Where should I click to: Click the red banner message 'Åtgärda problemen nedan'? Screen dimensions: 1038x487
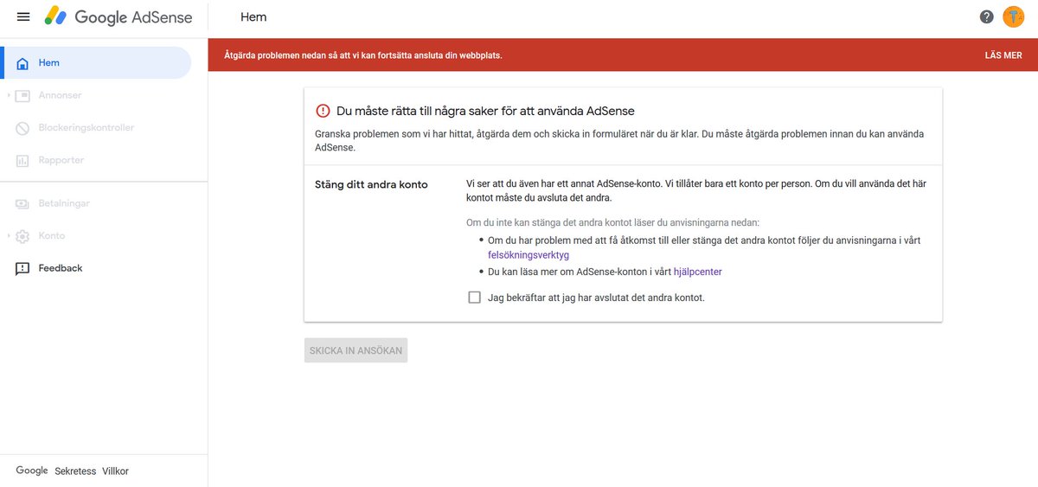[363, 55]
